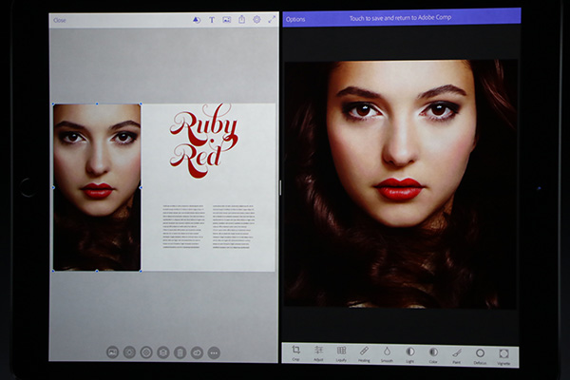The width and height of the screenshot is (570, 380).
Task: Choose the Defocus tool
Action: [480, 351]
